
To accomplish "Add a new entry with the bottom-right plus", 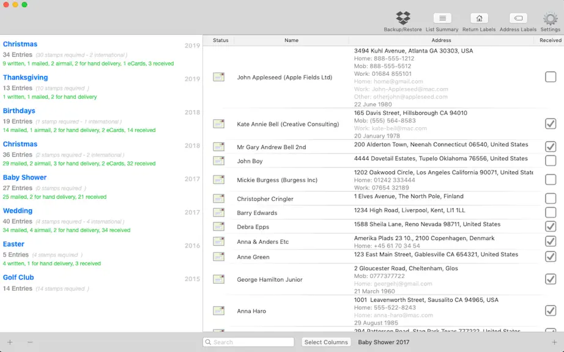I will click(x=554, y=342).
